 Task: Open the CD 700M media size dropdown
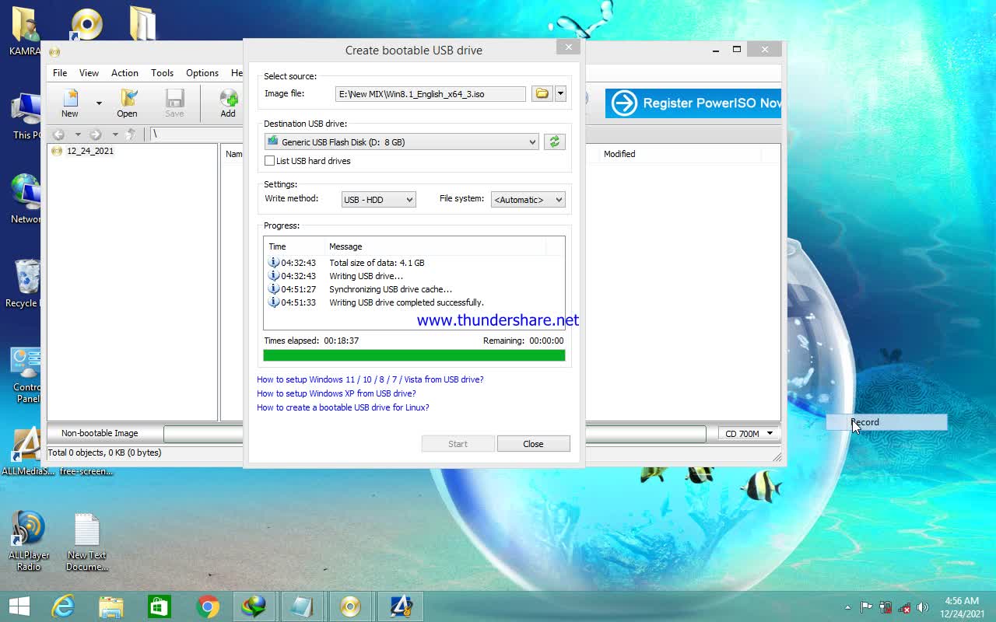click(749, 434)
